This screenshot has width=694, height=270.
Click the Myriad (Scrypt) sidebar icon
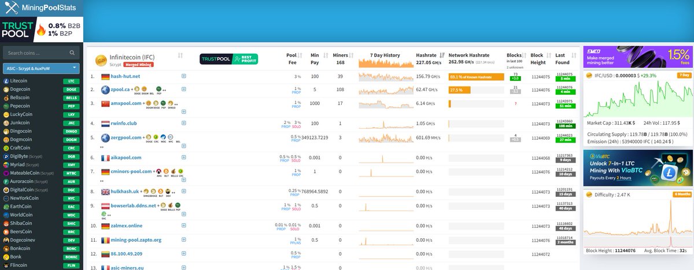tap(6, 164)
